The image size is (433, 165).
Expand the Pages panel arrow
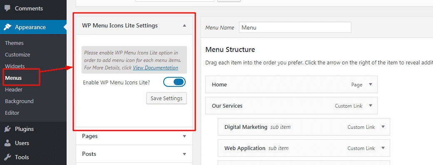(x=184, y=136)
